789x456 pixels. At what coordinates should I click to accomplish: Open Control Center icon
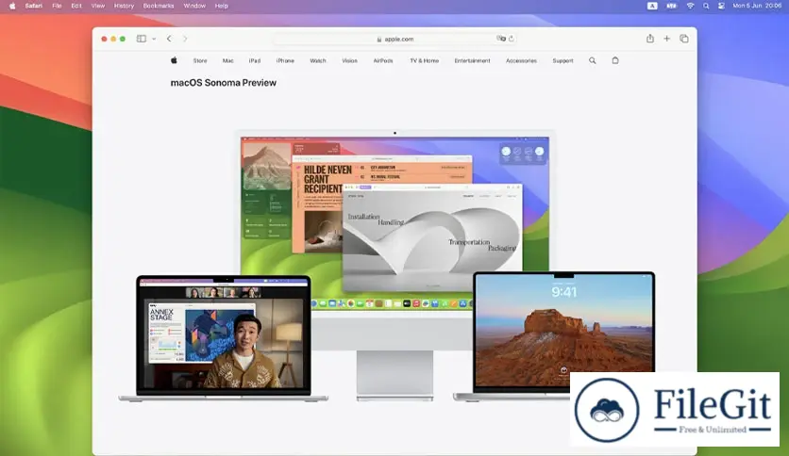pyautogui.click(x=721, y=6)
